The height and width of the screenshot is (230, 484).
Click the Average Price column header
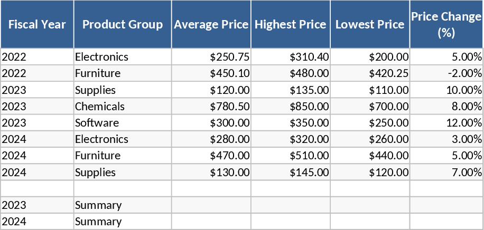[211, 24]
